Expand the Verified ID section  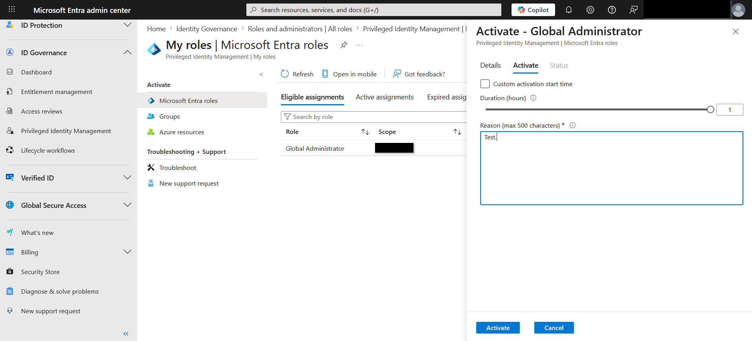pos(127,178)
